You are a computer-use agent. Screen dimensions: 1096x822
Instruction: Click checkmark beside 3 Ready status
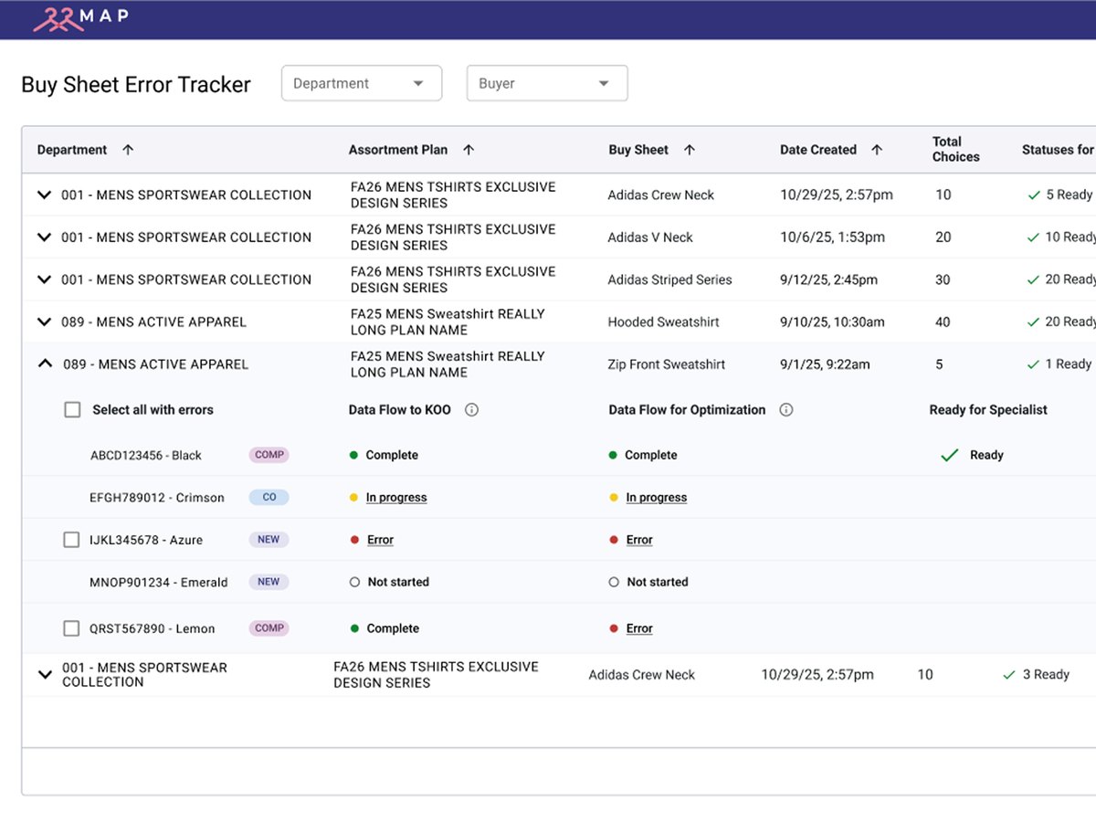[1009, 675]
